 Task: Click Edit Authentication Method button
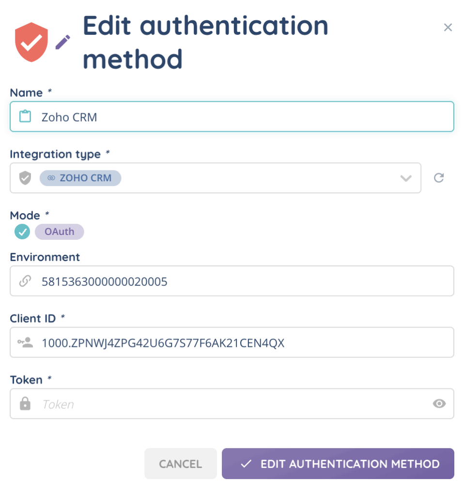338,464
